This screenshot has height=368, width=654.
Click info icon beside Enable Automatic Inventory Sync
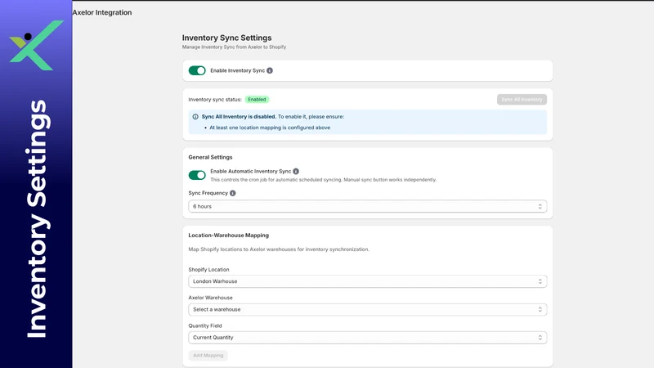296,171
